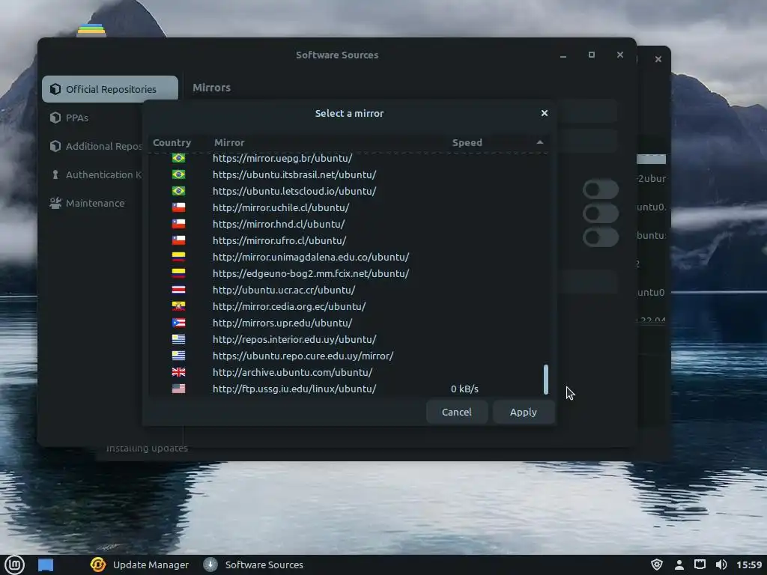Select mirror http://mirror.uchile.cl/ubuntu/
This screenshot has height=575, width=767.
[281, 207]
